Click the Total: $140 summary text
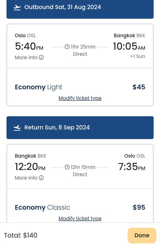 point(21,235)
